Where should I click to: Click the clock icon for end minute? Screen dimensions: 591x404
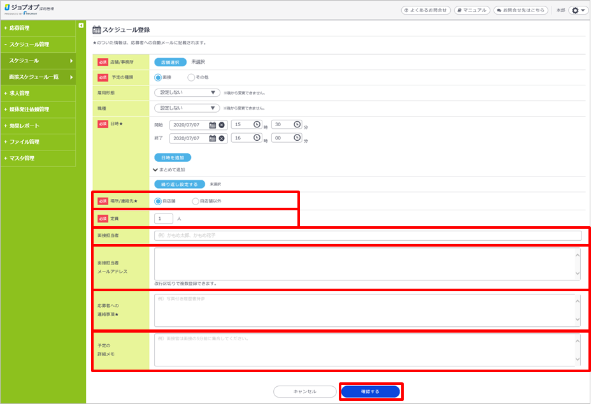tap(297, 138)
